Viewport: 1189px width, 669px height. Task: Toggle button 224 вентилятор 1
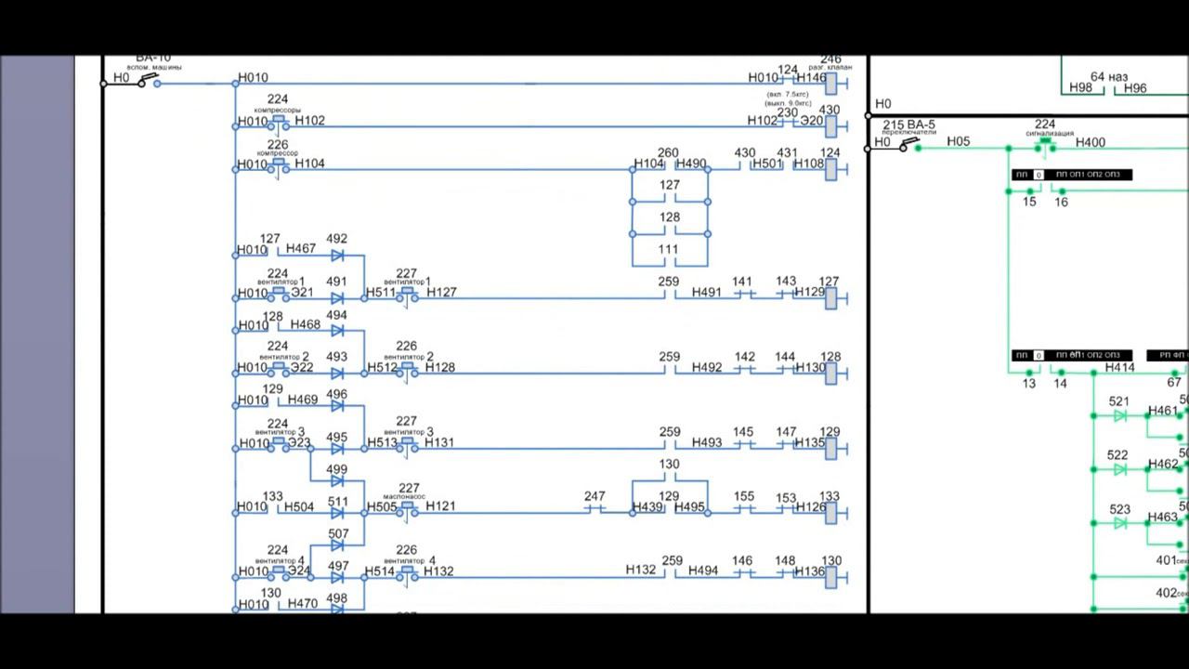coord(278,294)
